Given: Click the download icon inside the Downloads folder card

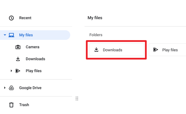Looking at the screenshot, I should coord(96,50).
